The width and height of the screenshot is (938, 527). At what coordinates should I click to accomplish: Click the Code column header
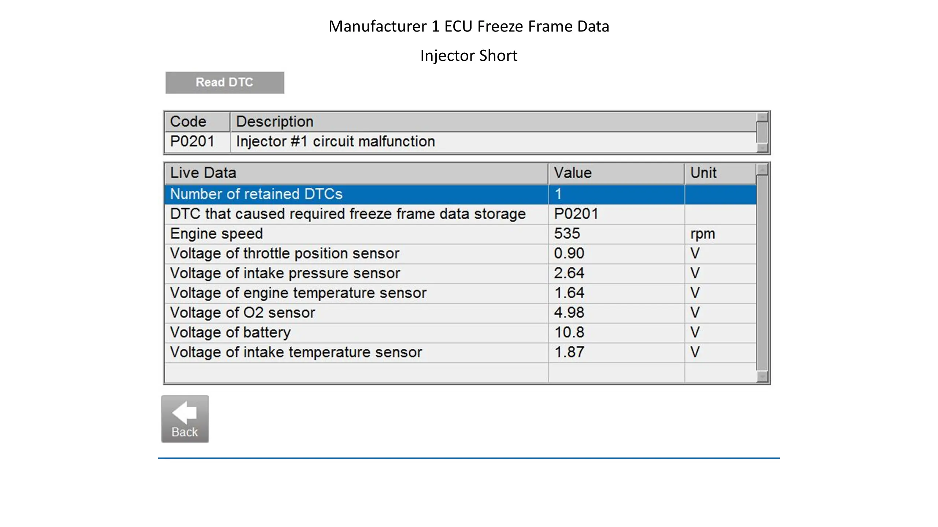(x=197, y=122)
